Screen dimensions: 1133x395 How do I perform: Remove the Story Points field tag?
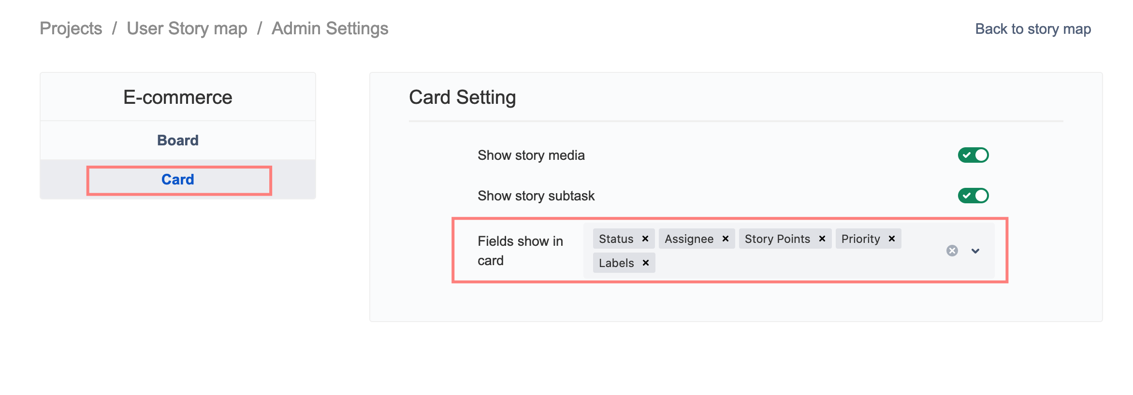tap(822, 239)
